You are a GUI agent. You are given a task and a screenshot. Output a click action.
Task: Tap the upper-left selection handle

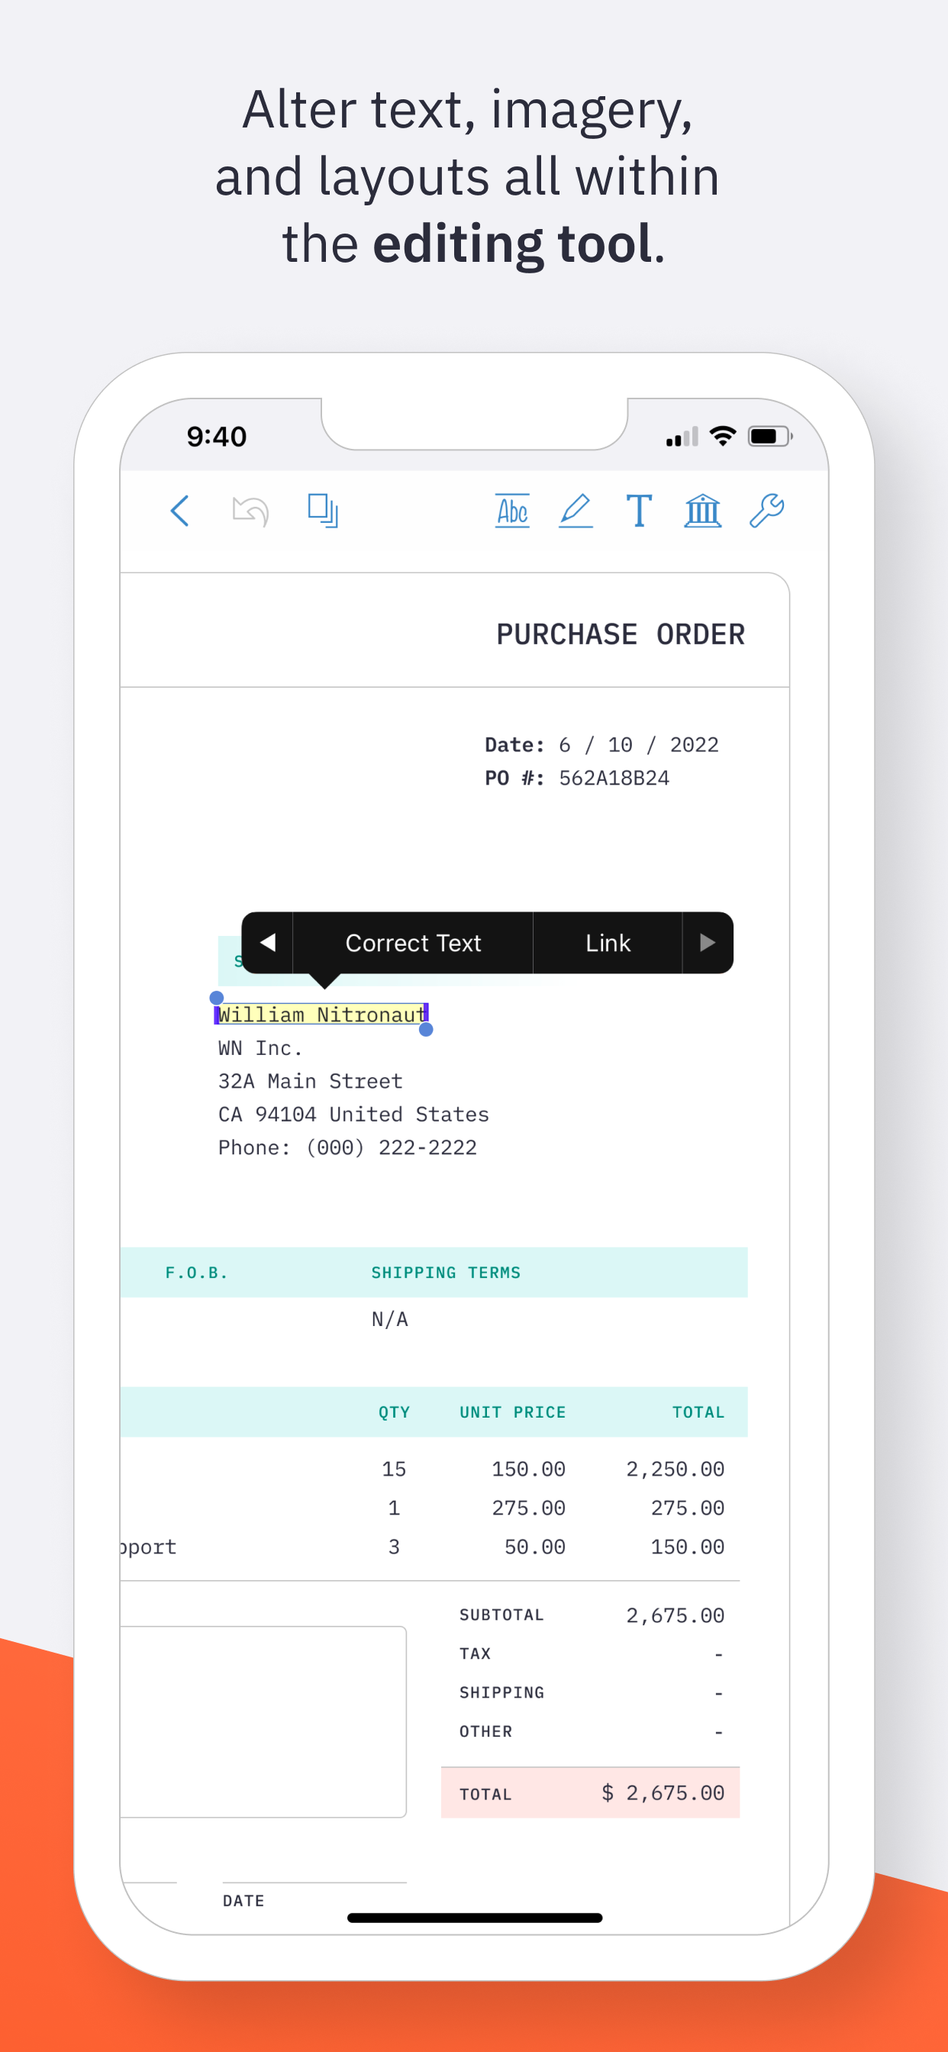click(x=217, y=998)
